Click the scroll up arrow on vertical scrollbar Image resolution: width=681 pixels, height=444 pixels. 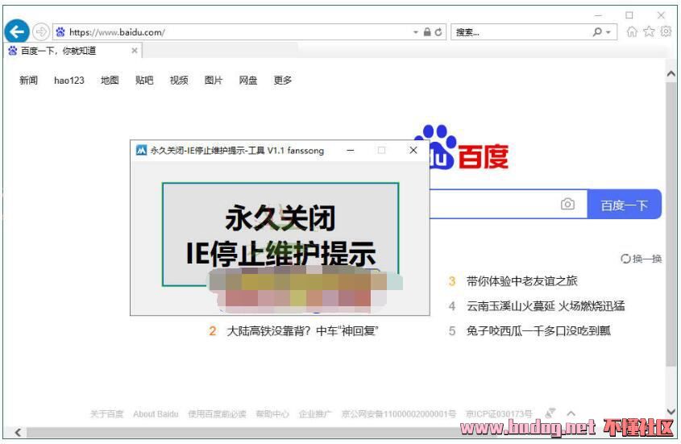(x=671, y=74)
